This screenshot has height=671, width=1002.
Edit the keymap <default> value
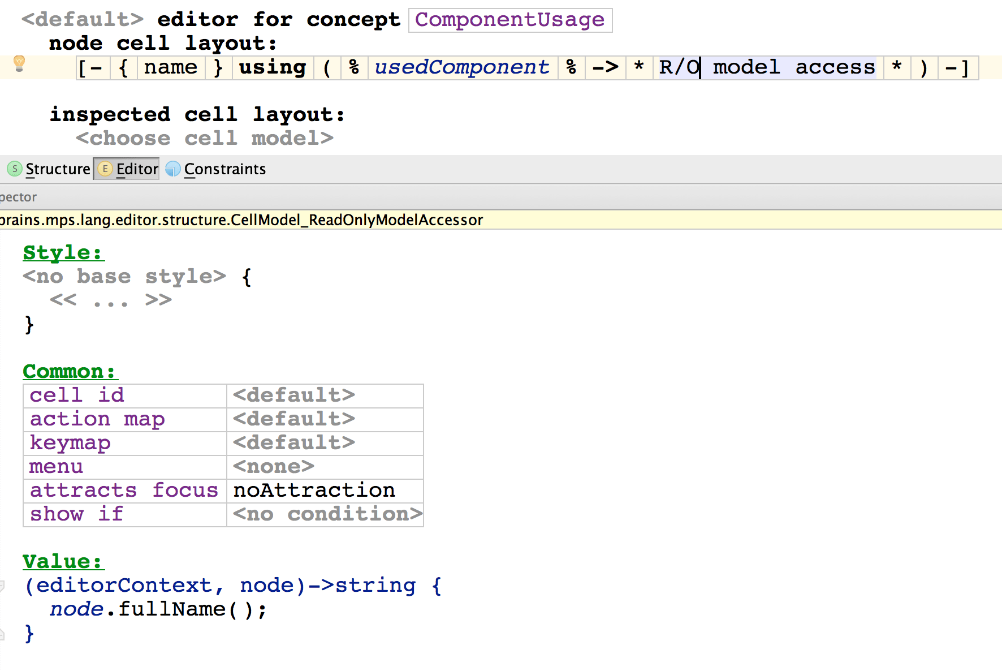tap(294, 442)
